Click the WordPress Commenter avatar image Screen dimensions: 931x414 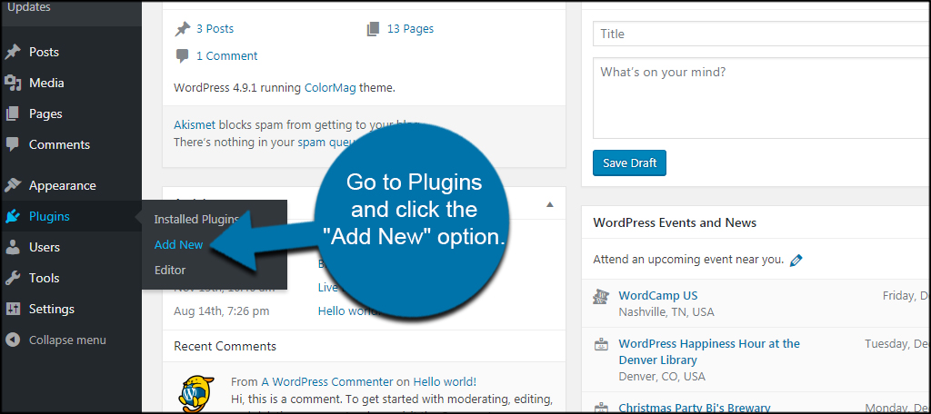(196, 394)
